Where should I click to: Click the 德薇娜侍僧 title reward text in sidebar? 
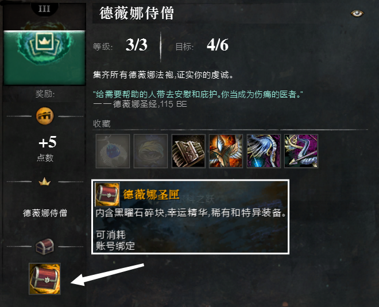click(45, 213)
